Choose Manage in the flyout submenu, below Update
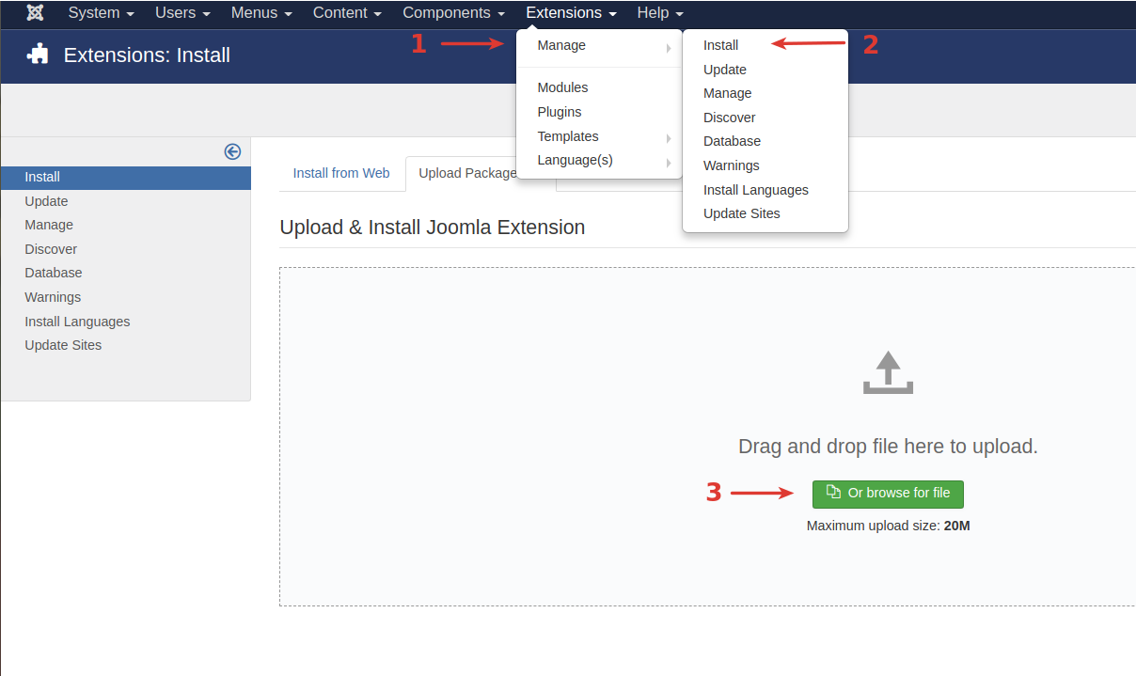 [x=765, y=93]
